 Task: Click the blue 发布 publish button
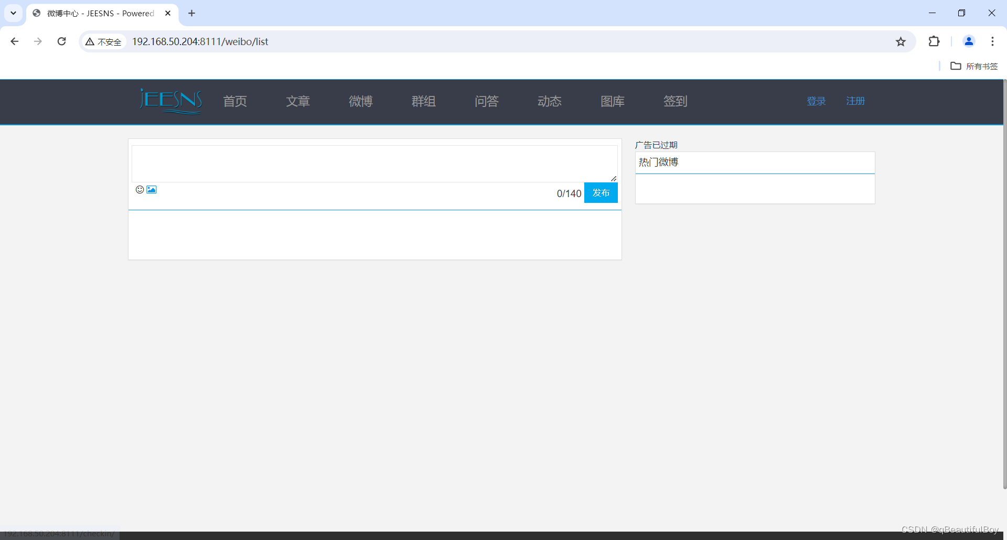pyautogui.click(x=601, y=193)
